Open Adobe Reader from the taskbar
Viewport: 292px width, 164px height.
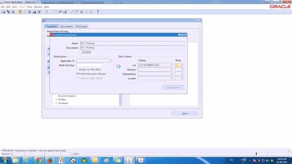[x=141, y=160]
